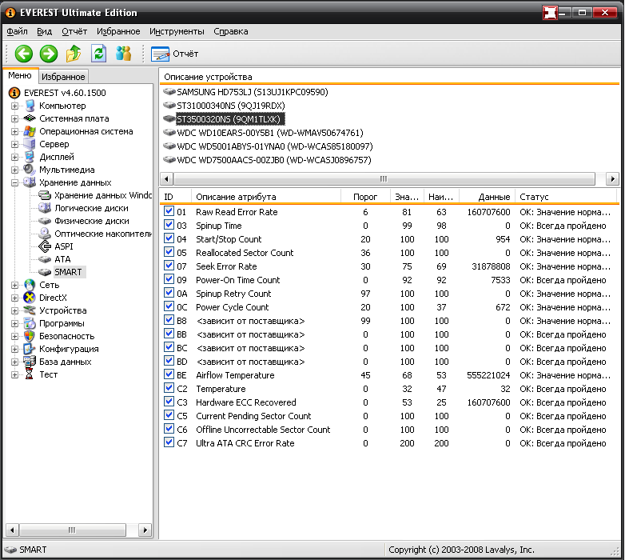
Task: Uncheck the Raw Read Error Rate checkbox
Action: coord(169,212)
